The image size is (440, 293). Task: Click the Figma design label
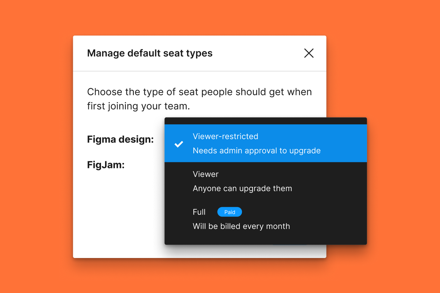click(120, 140)
